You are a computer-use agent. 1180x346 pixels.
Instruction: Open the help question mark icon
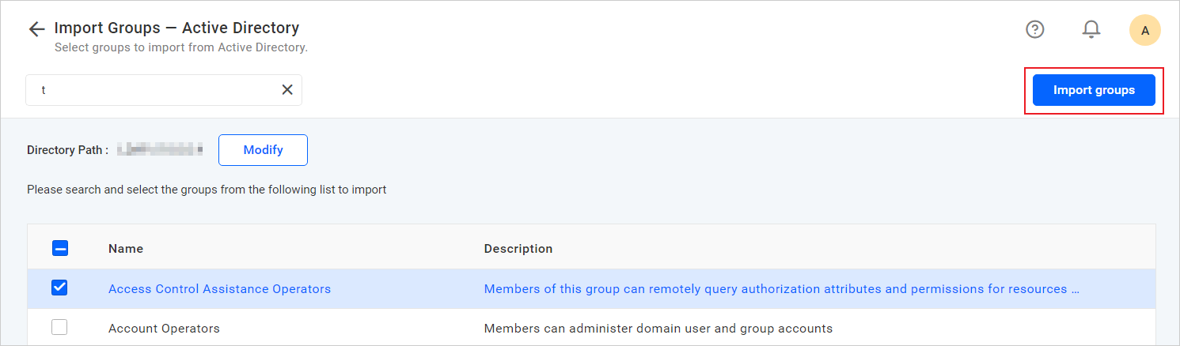(1035, 29)
